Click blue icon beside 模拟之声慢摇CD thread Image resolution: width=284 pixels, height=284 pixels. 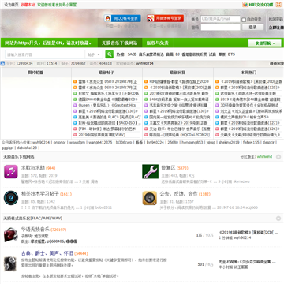point(217,117)
